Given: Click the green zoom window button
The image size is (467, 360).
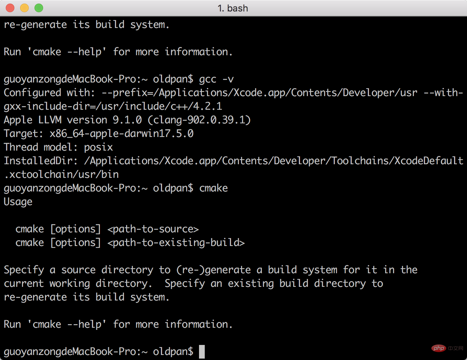Looking at the screenshot, I should (39, 8).
